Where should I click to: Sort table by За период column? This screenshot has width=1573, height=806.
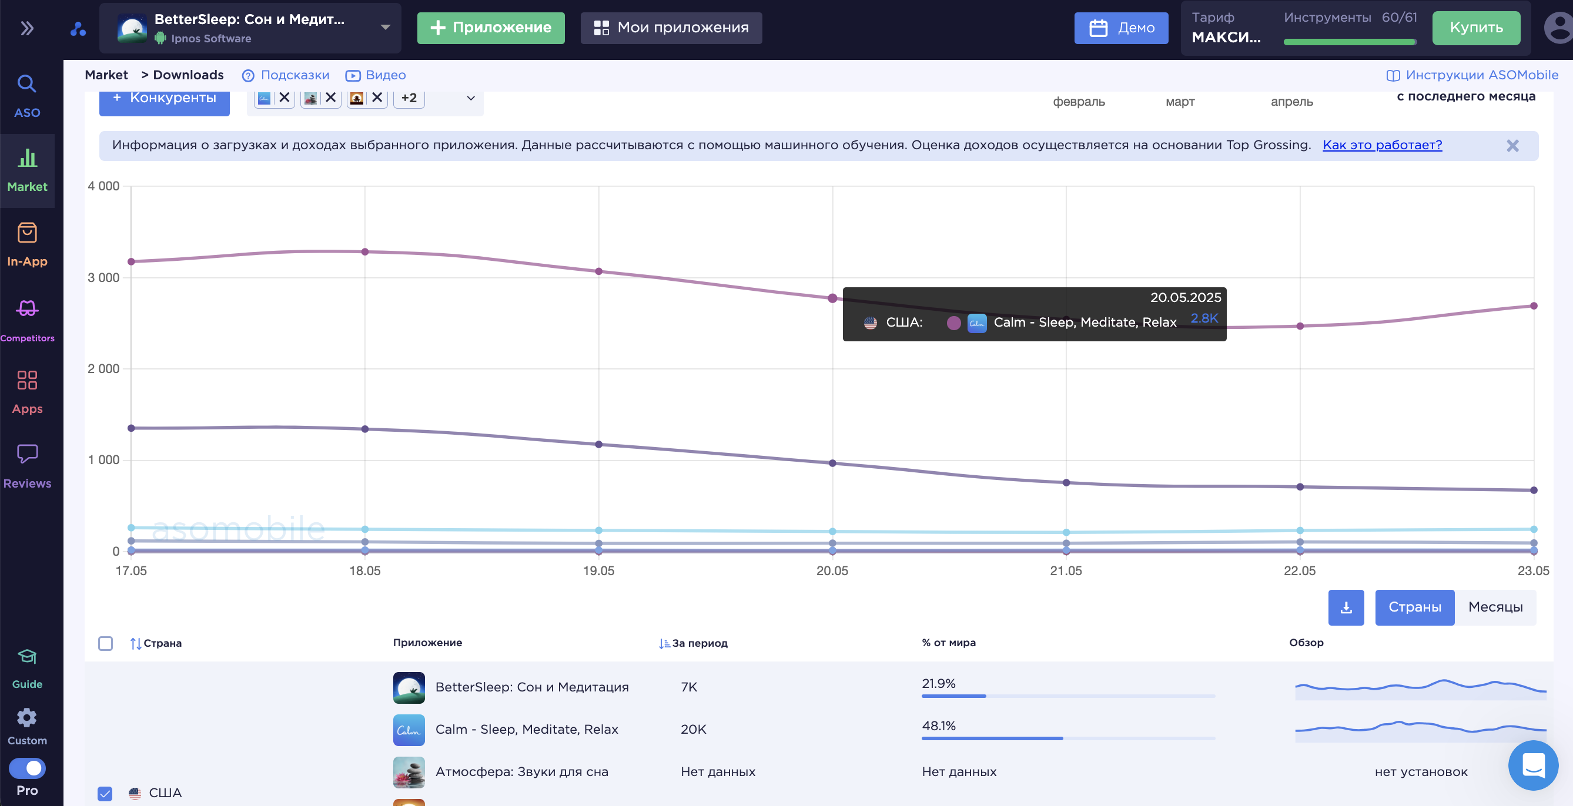(x=693, y=644)
